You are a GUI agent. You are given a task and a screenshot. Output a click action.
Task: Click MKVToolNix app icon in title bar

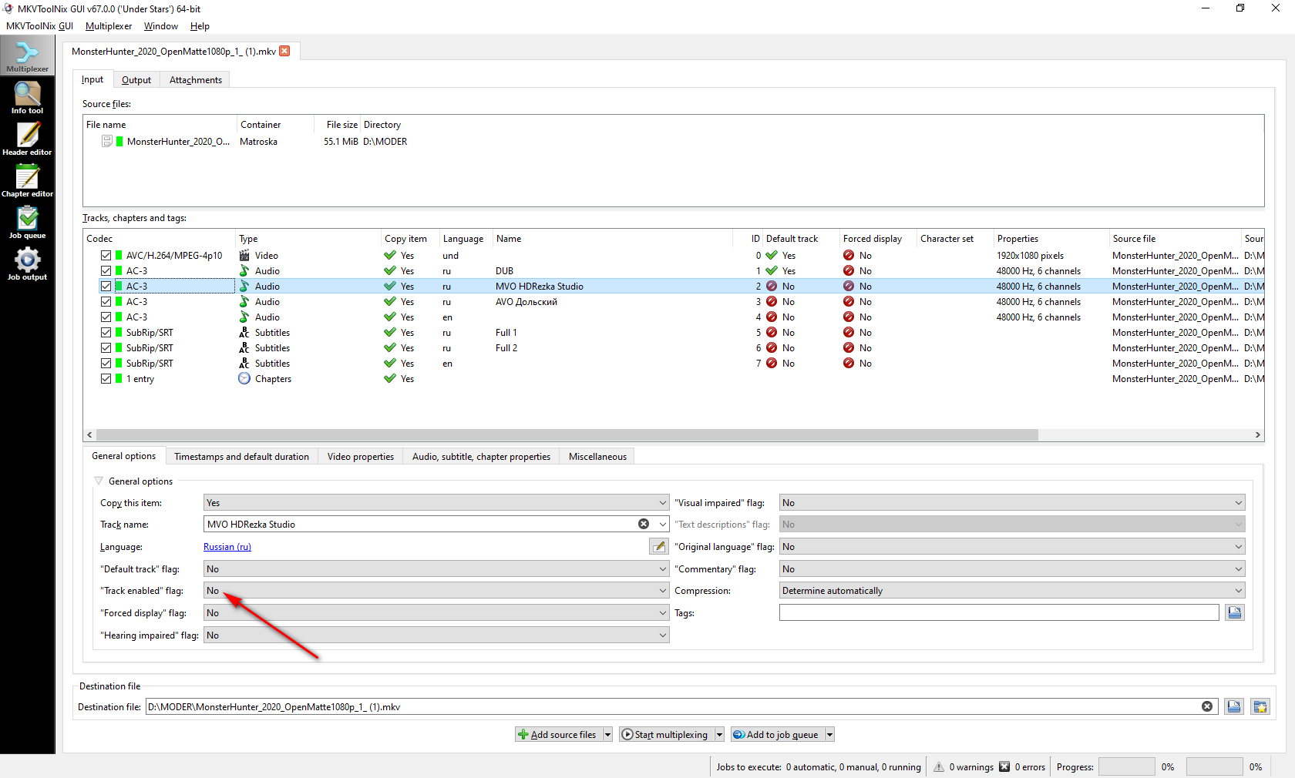point(8,8)
